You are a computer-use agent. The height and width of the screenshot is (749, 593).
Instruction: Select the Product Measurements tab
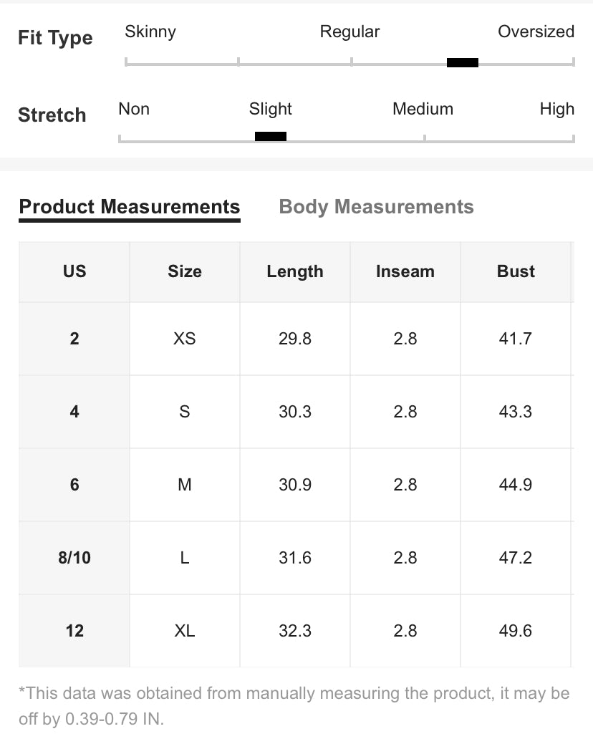pyautogui.click(x=130, y=207)
